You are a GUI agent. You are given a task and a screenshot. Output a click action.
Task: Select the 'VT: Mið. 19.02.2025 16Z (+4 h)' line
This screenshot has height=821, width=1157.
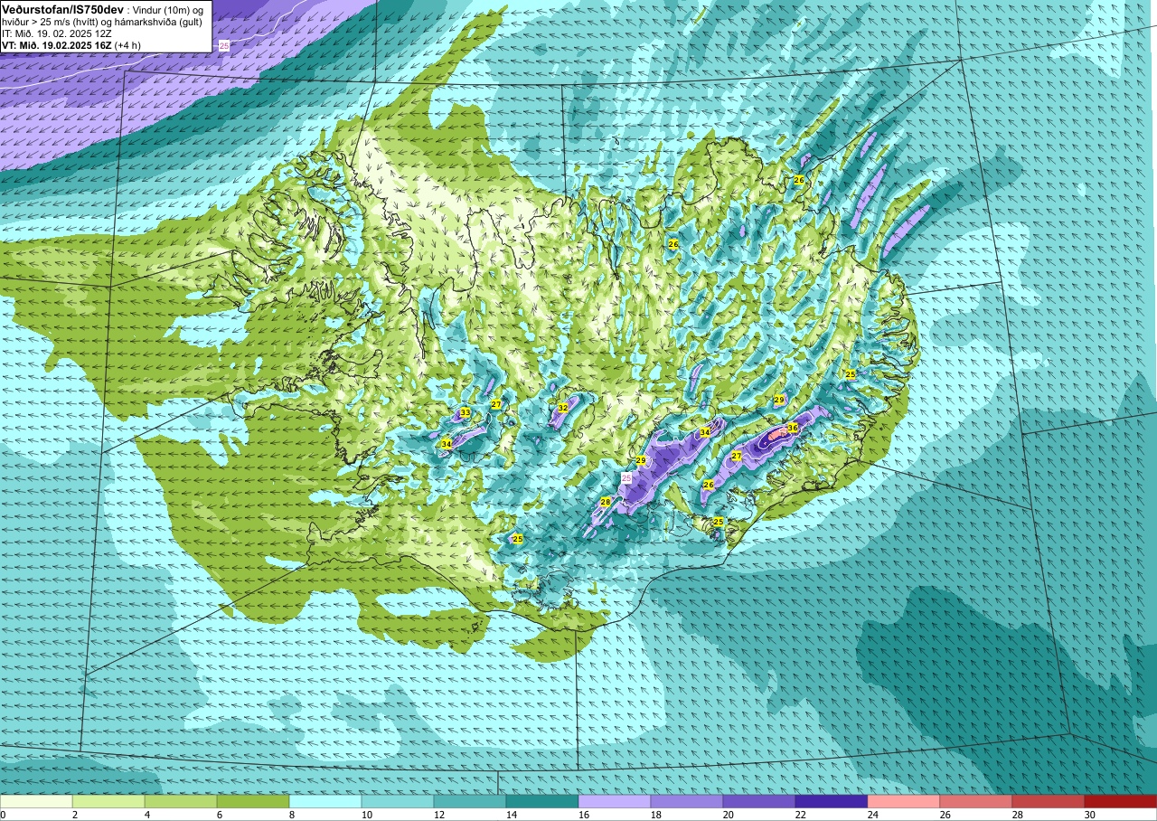71,45
